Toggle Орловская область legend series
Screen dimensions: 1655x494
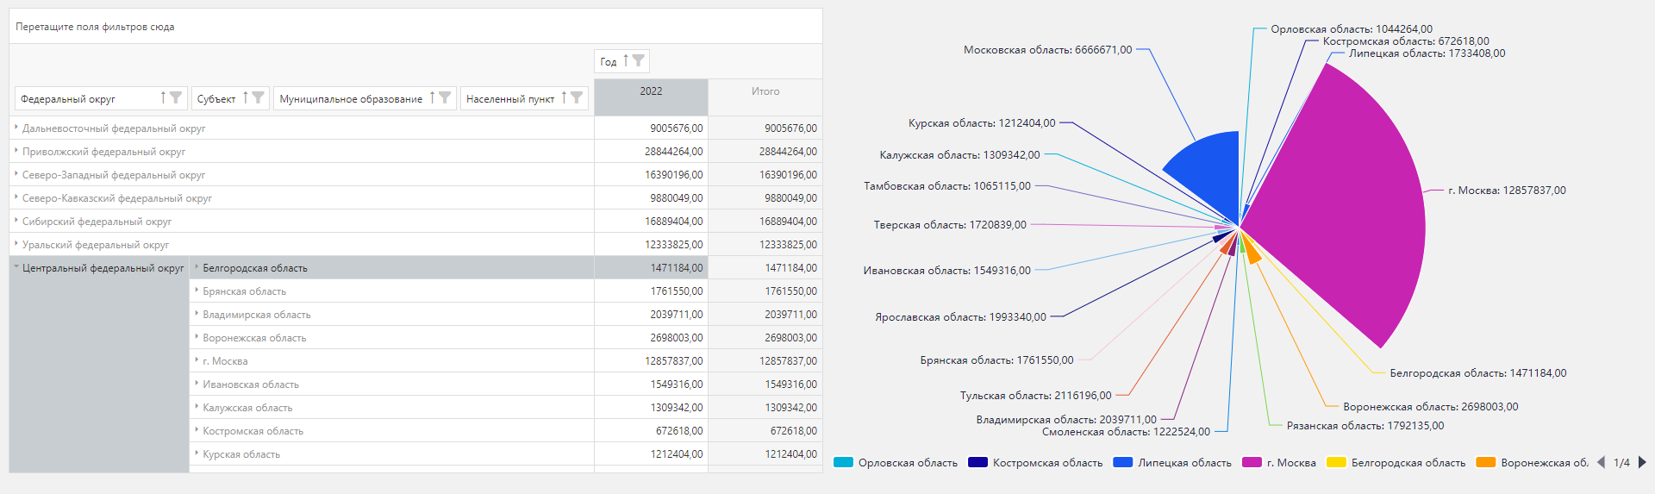click(896, 463)
